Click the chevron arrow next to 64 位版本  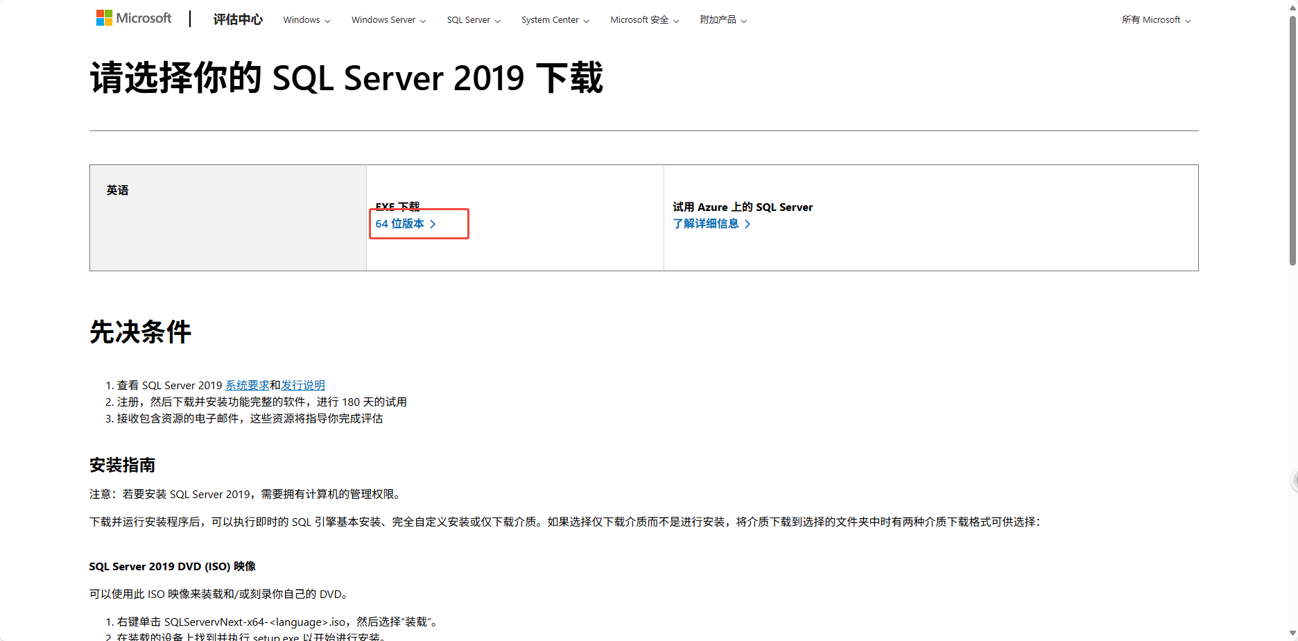pyautogui.click(x=433, y=224)
